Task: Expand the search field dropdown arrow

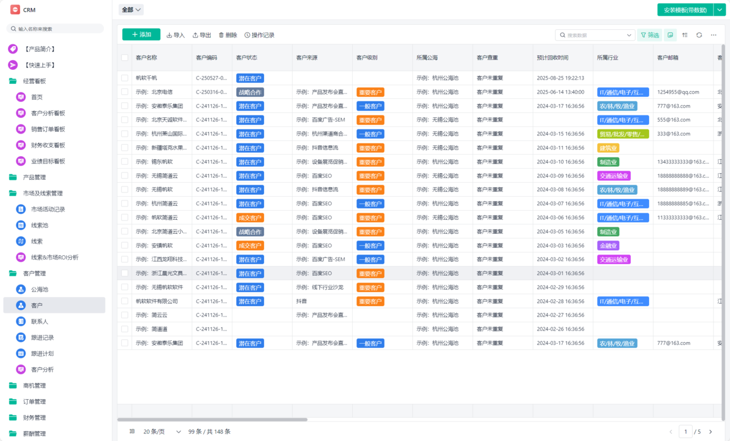Action: 629,35
